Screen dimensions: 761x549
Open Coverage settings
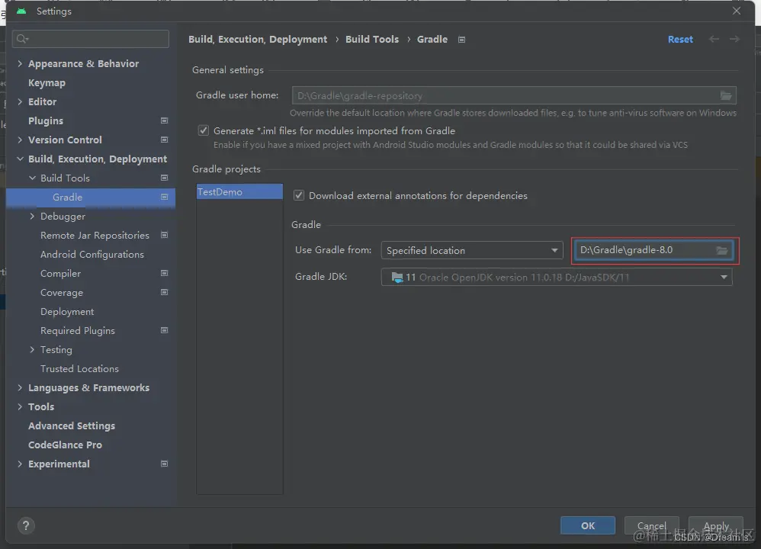point(62,293)
